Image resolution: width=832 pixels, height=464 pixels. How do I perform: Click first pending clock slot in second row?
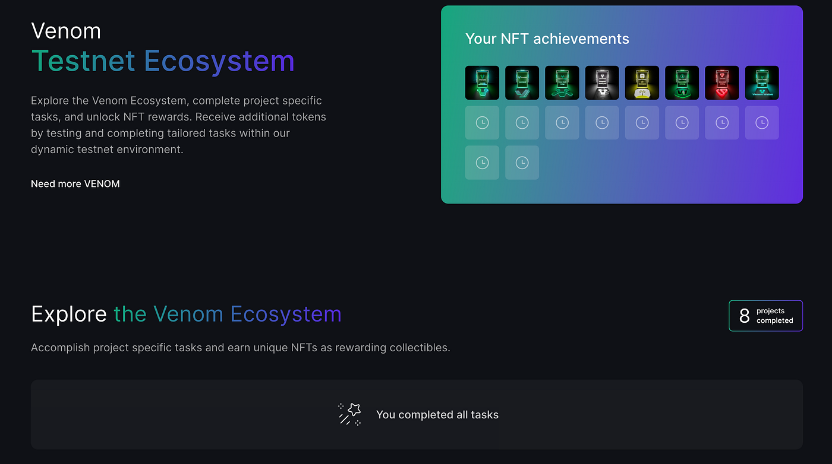482,123
